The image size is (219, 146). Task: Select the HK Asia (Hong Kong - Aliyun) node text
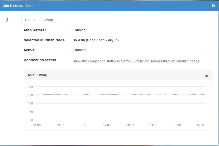pyautogui.click(x=96, y=40)
